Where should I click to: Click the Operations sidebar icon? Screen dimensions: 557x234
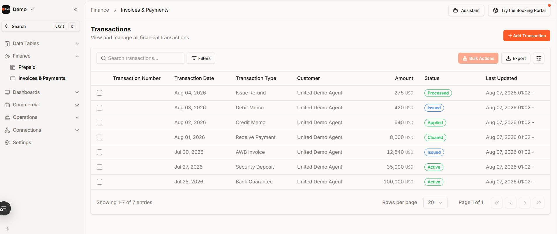tap(7, 117)
